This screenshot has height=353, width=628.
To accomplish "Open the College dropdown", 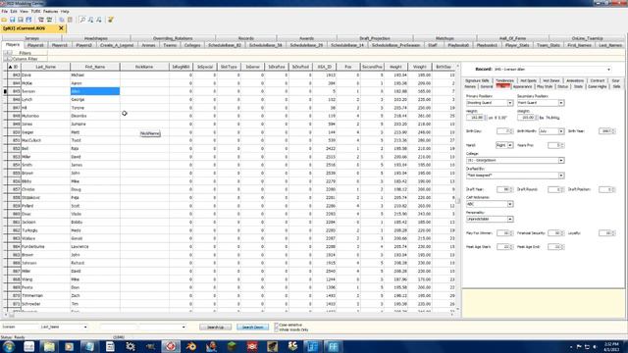I will pyautogui.click(x=561, y=161).
